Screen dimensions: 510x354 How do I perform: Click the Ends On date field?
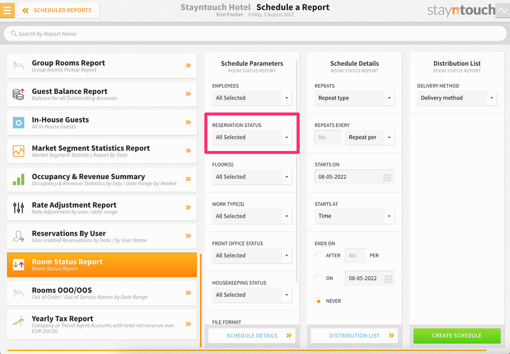coord(370,278)
